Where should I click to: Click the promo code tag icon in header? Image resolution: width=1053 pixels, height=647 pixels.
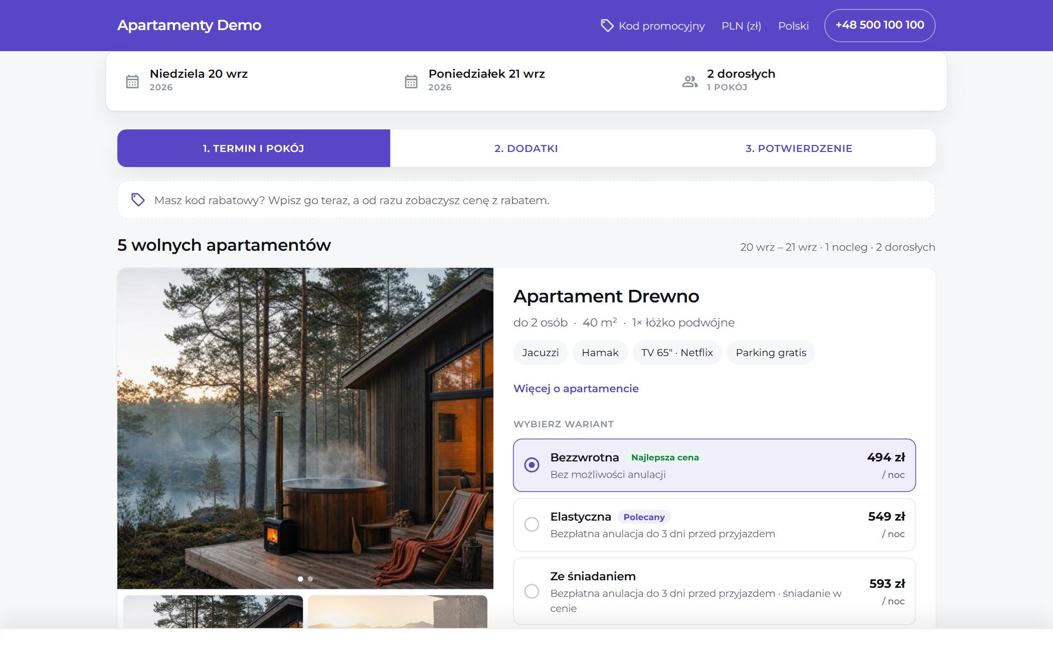tap(607, 26)
